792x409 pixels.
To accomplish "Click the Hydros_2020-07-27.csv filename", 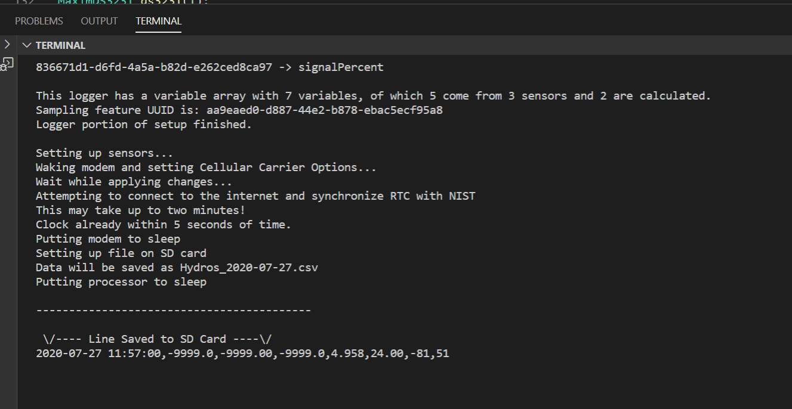I will click(x=249, y=268).
